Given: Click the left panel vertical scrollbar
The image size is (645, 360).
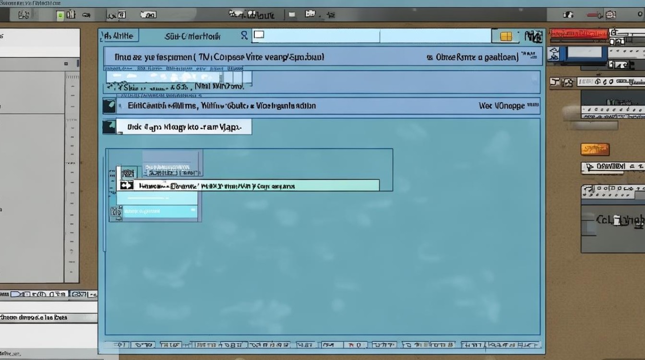Looking at the screenshot, I should click(x=72, y=177).
